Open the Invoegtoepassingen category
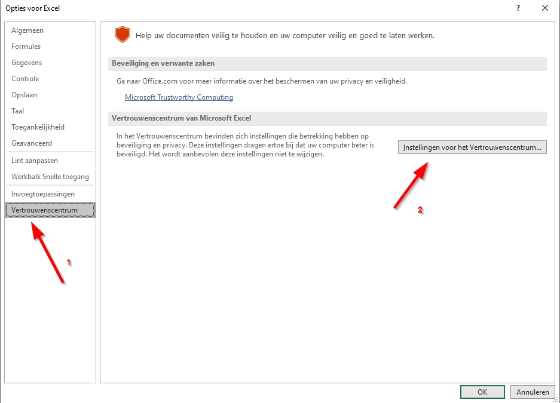The image size is (560, 403). pyautogui.click(x=43, y=194)
